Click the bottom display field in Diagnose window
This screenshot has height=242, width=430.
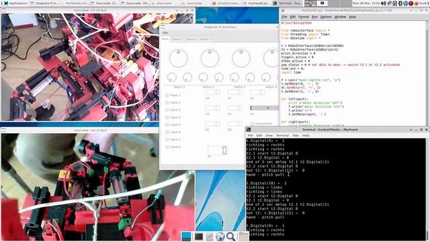[x=218, y=150]
